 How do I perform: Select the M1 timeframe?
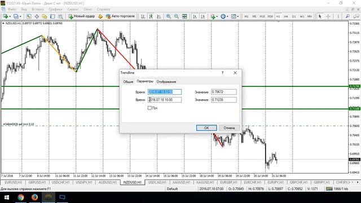tap(246, 16)
